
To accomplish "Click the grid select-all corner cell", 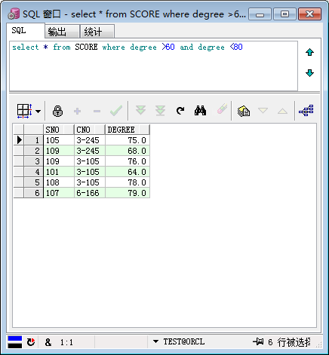I will [19, 130].
